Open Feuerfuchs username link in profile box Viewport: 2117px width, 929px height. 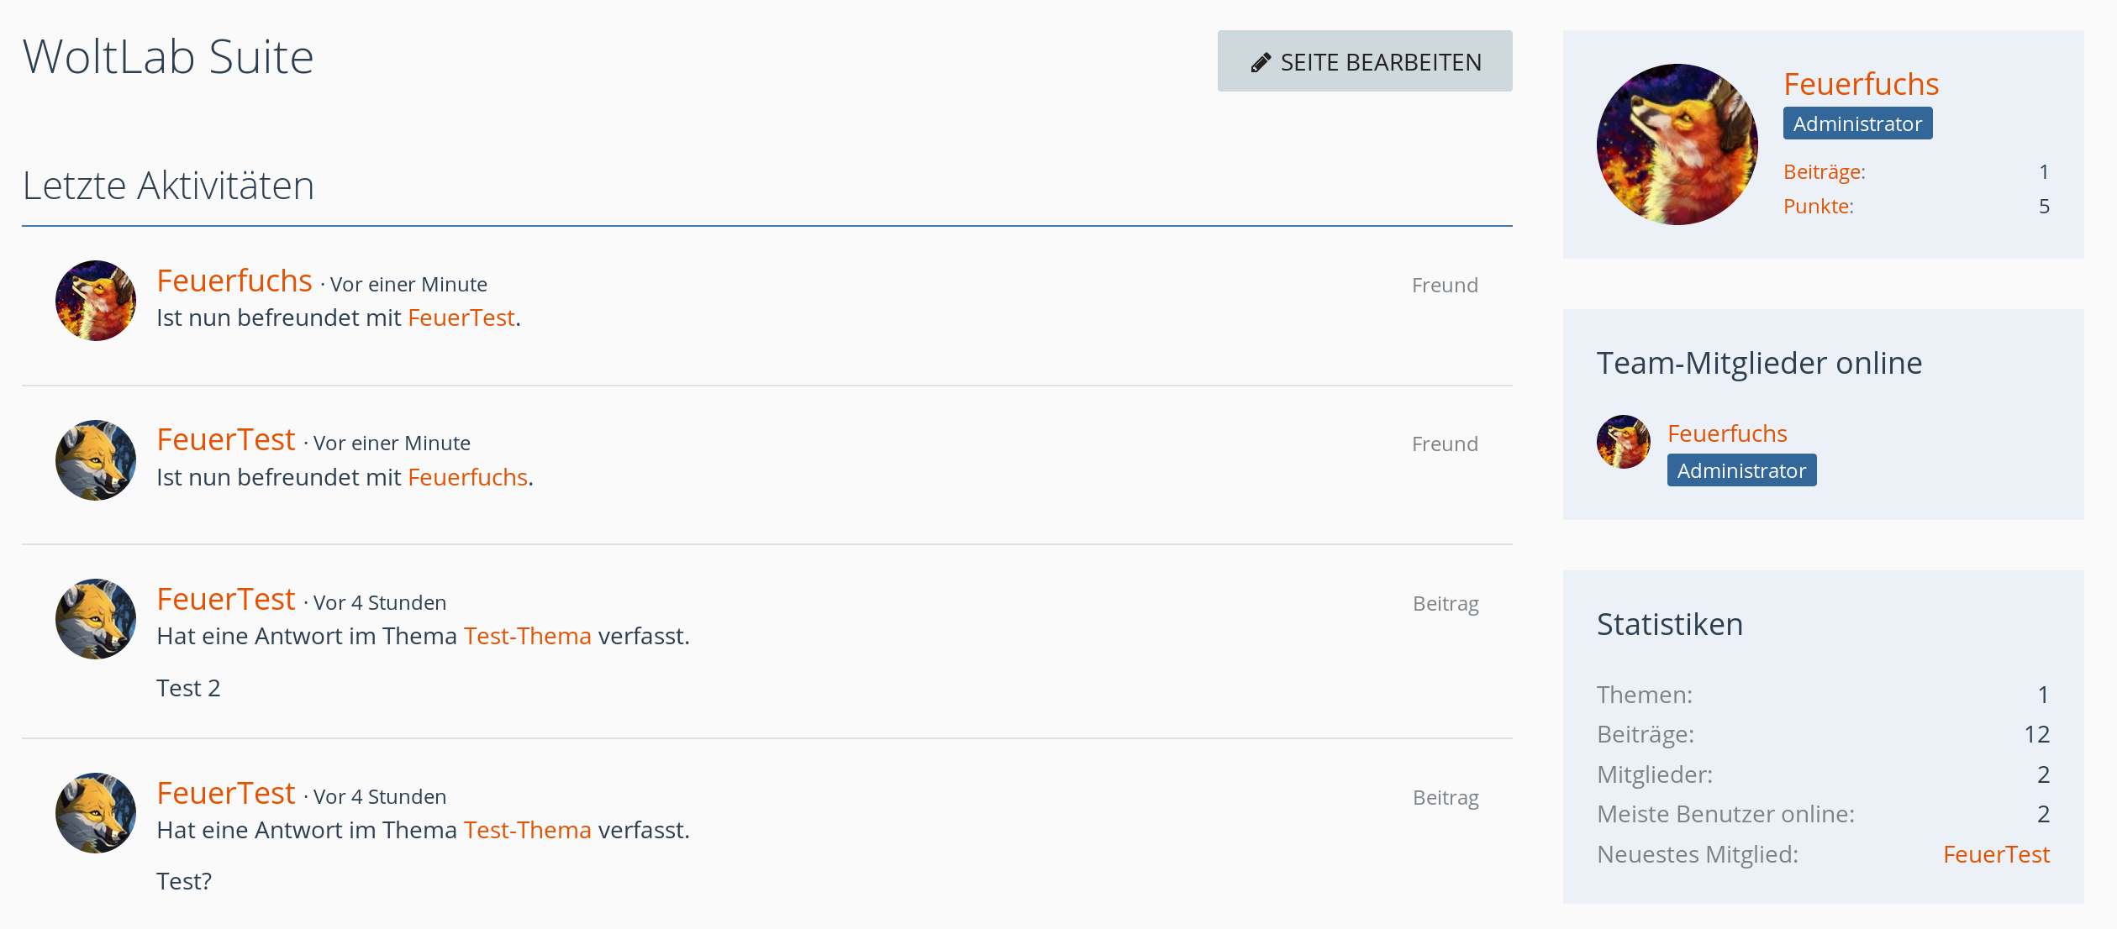pyautogui.click(x=1861, y=84)
